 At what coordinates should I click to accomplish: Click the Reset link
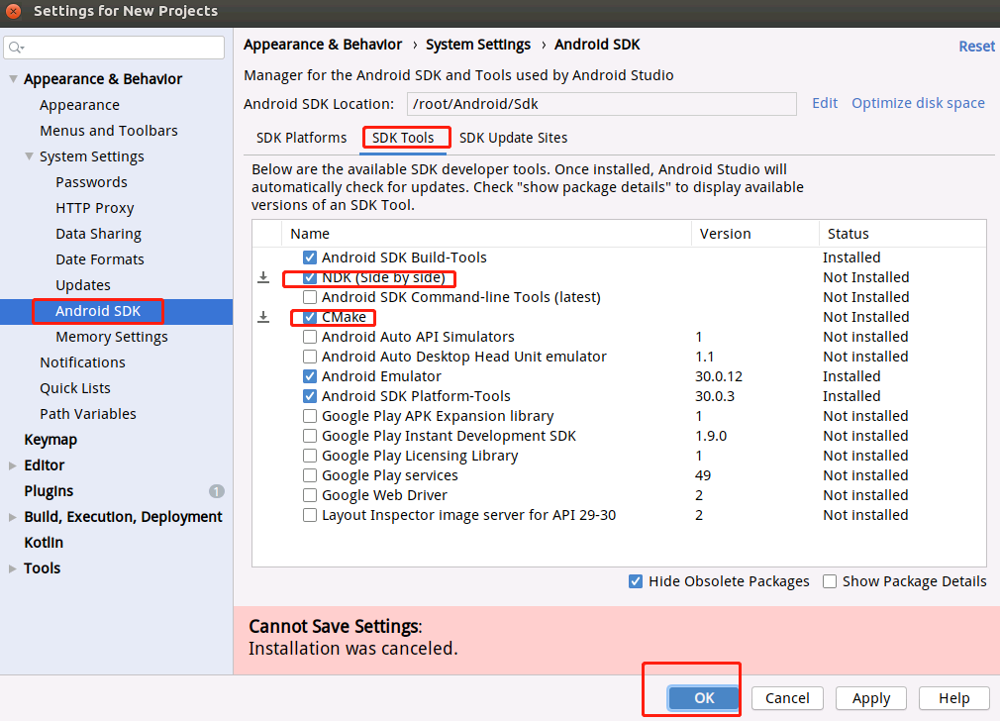(x=976, y=46)
